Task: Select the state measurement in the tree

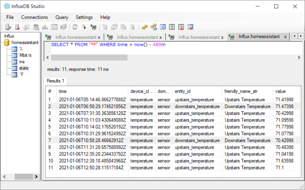Action: tap(24, 68)
